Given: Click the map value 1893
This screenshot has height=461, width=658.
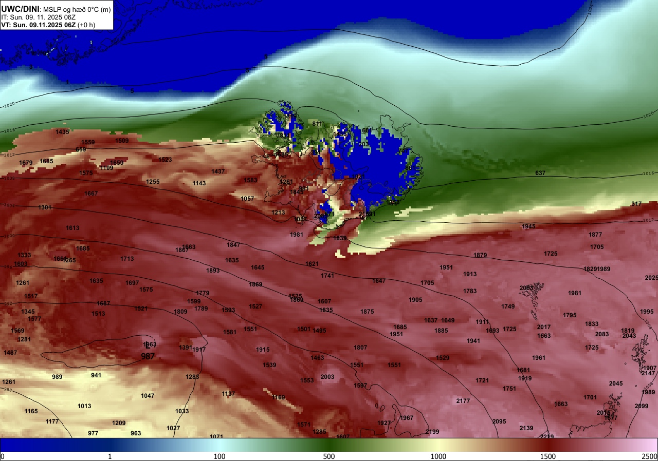Looking at the screenshot, I should pos(213,271).
